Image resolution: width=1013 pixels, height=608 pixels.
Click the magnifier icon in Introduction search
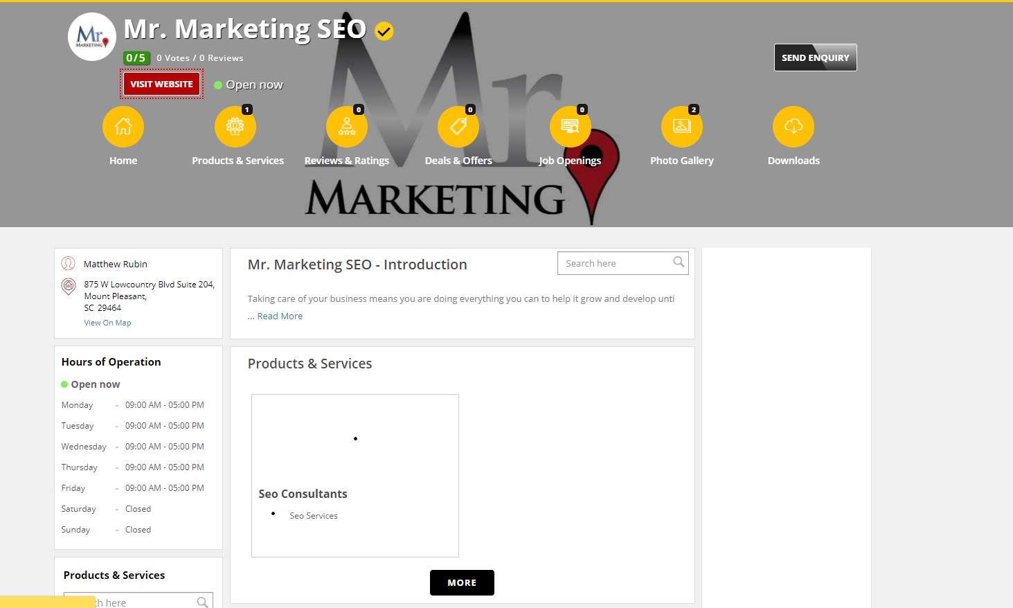pyautogui.click(x=679, y=262)
